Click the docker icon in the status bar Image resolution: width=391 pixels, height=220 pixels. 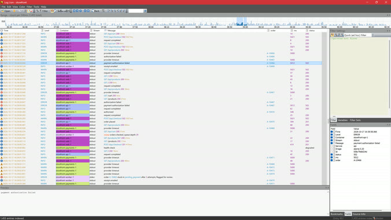coord(374,218)
